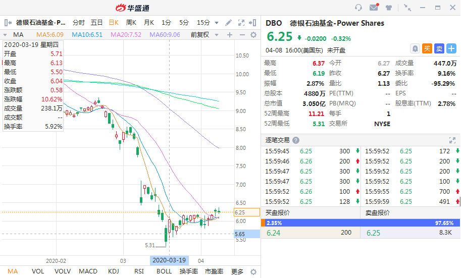
Task: Select the BOLL indicator tab
Action: pyautogui.click(x=164, y=271)
